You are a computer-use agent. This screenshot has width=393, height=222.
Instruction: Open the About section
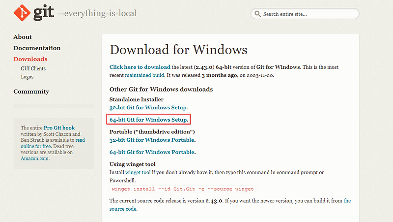pyautogui.click(x=23, y=37)
